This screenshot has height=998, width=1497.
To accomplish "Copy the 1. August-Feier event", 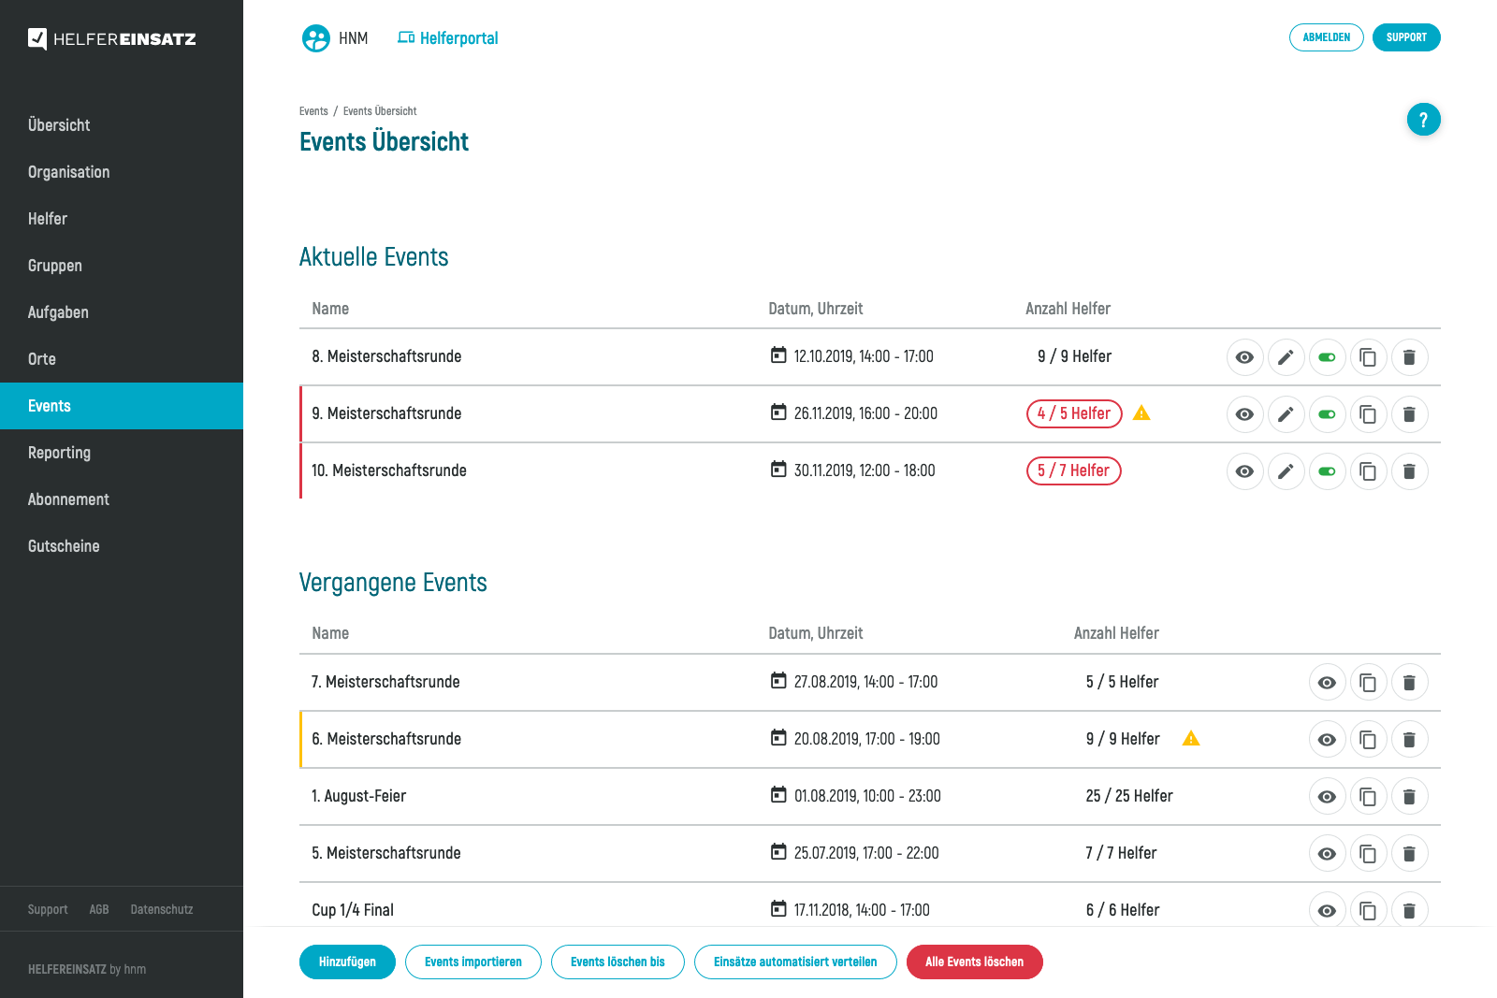I will tap(1368, 797).
